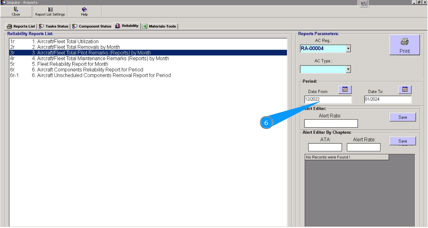
Task: Switch to the Tasks Status tab
Action: pos(53,26)
